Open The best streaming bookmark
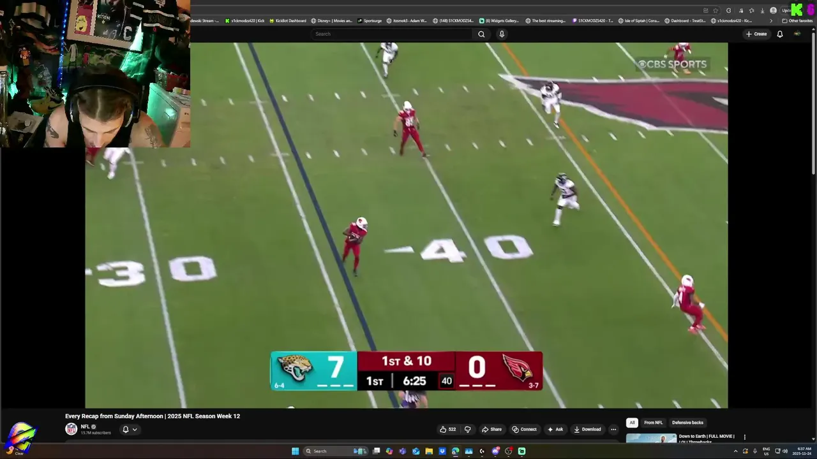817x459 pixels. 546,20
